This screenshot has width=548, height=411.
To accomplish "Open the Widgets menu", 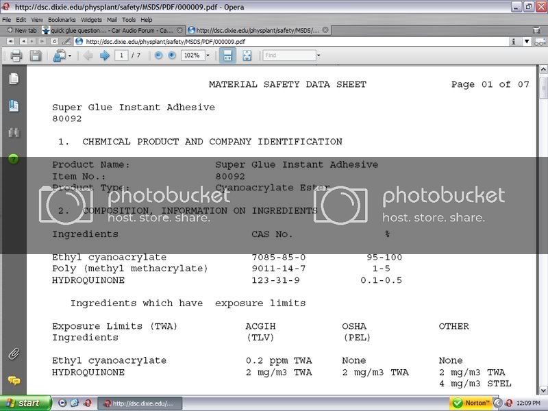I will pyautogui.click(x=91, y=20).
